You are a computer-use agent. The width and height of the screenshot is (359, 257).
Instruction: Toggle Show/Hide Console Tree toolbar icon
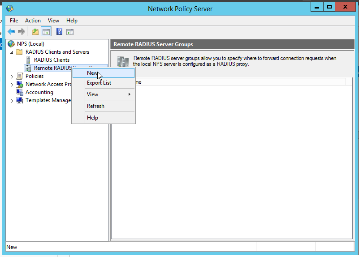[46, 31]
